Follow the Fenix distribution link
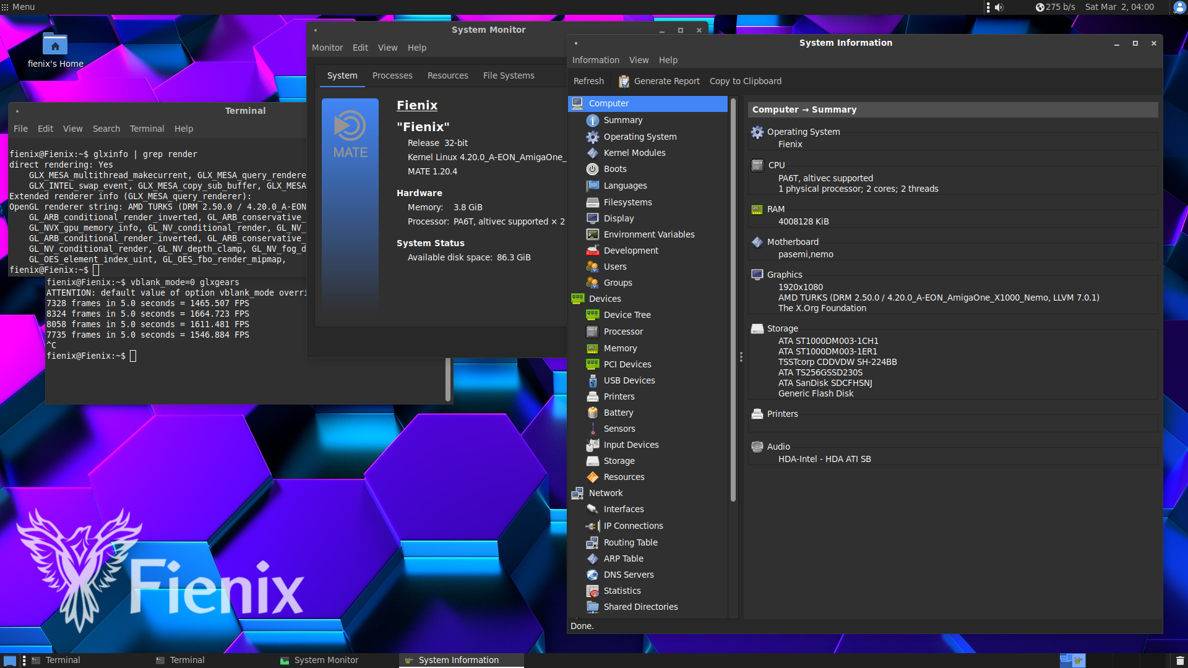 click(416, 105)
